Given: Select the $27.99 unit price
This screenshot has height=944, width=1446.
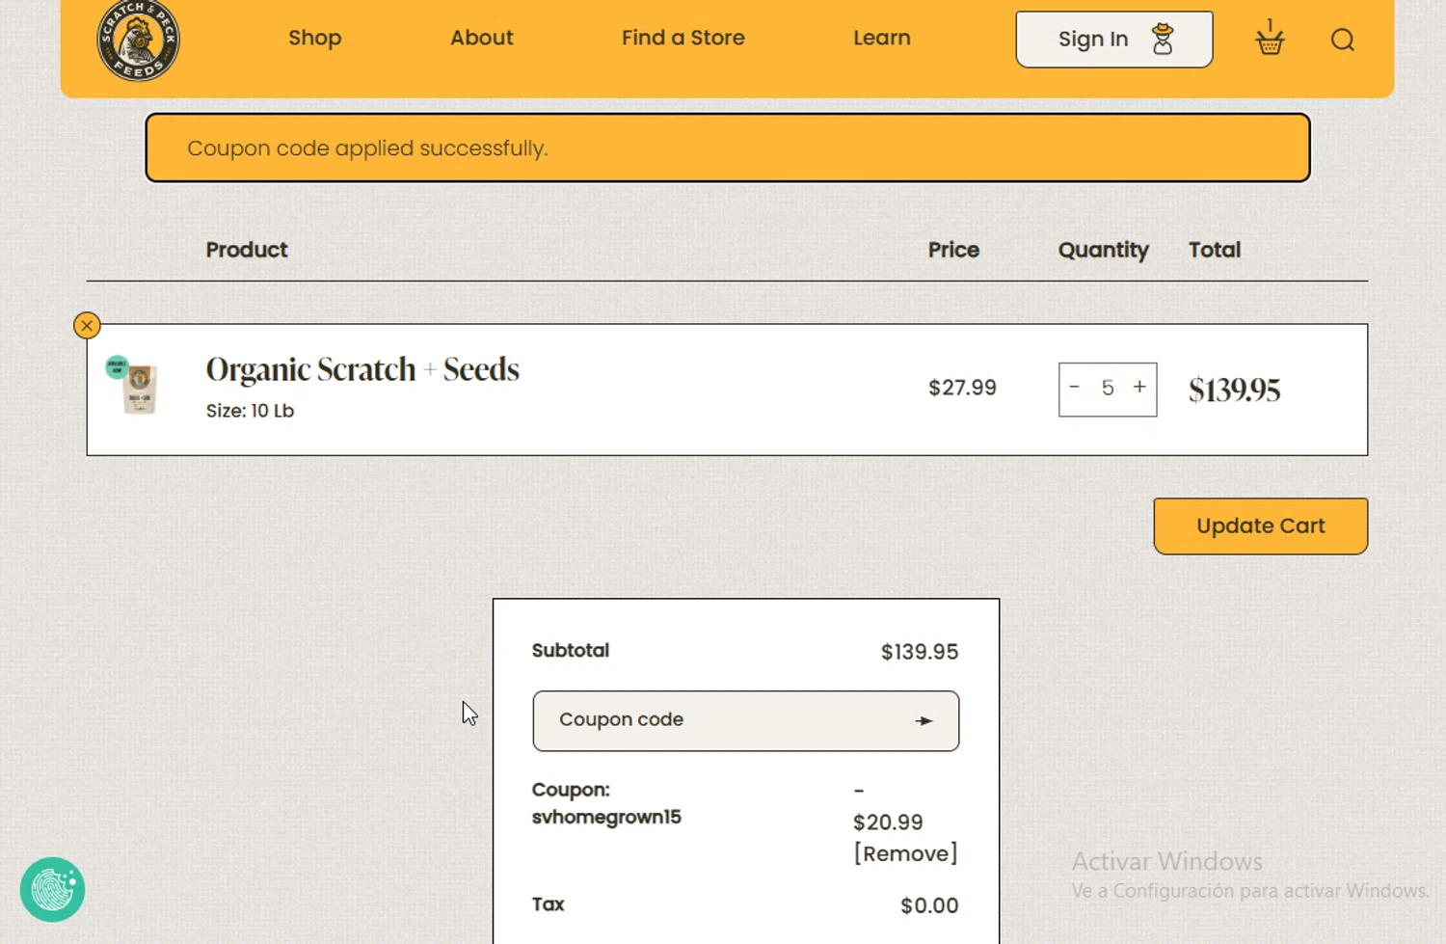Looking at the screenshot, I should pyautogui.click(x=962, y=388).
